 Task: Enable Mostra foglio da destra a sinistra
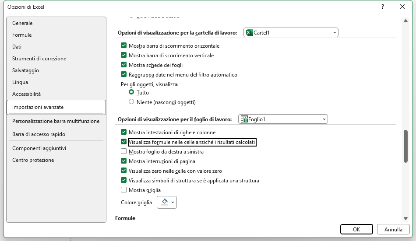[123, 151]
